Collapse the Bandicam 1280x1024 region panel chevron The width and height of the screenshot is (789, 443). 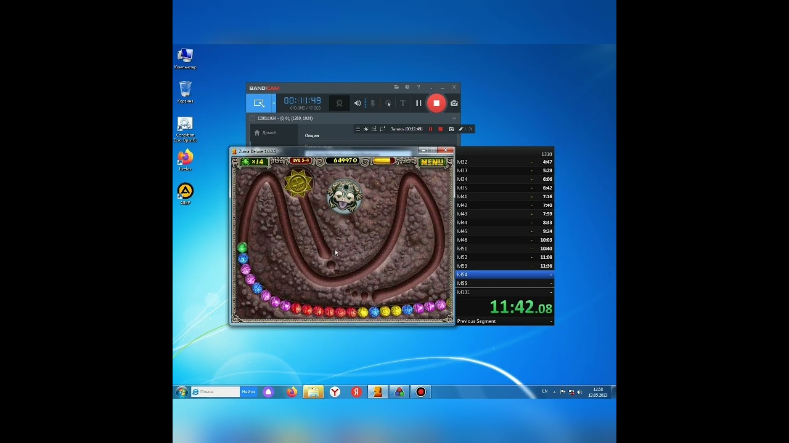(x=454, y=118)
